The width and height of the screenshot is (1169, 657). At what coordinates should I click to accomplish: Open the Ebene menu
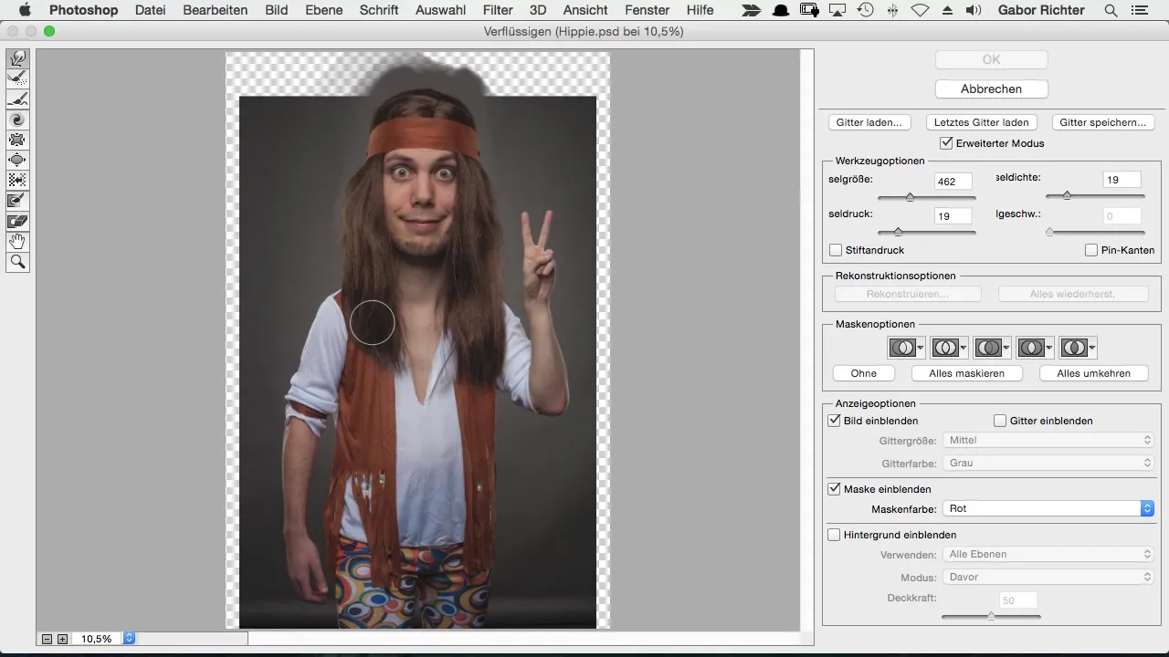point(323,11)
